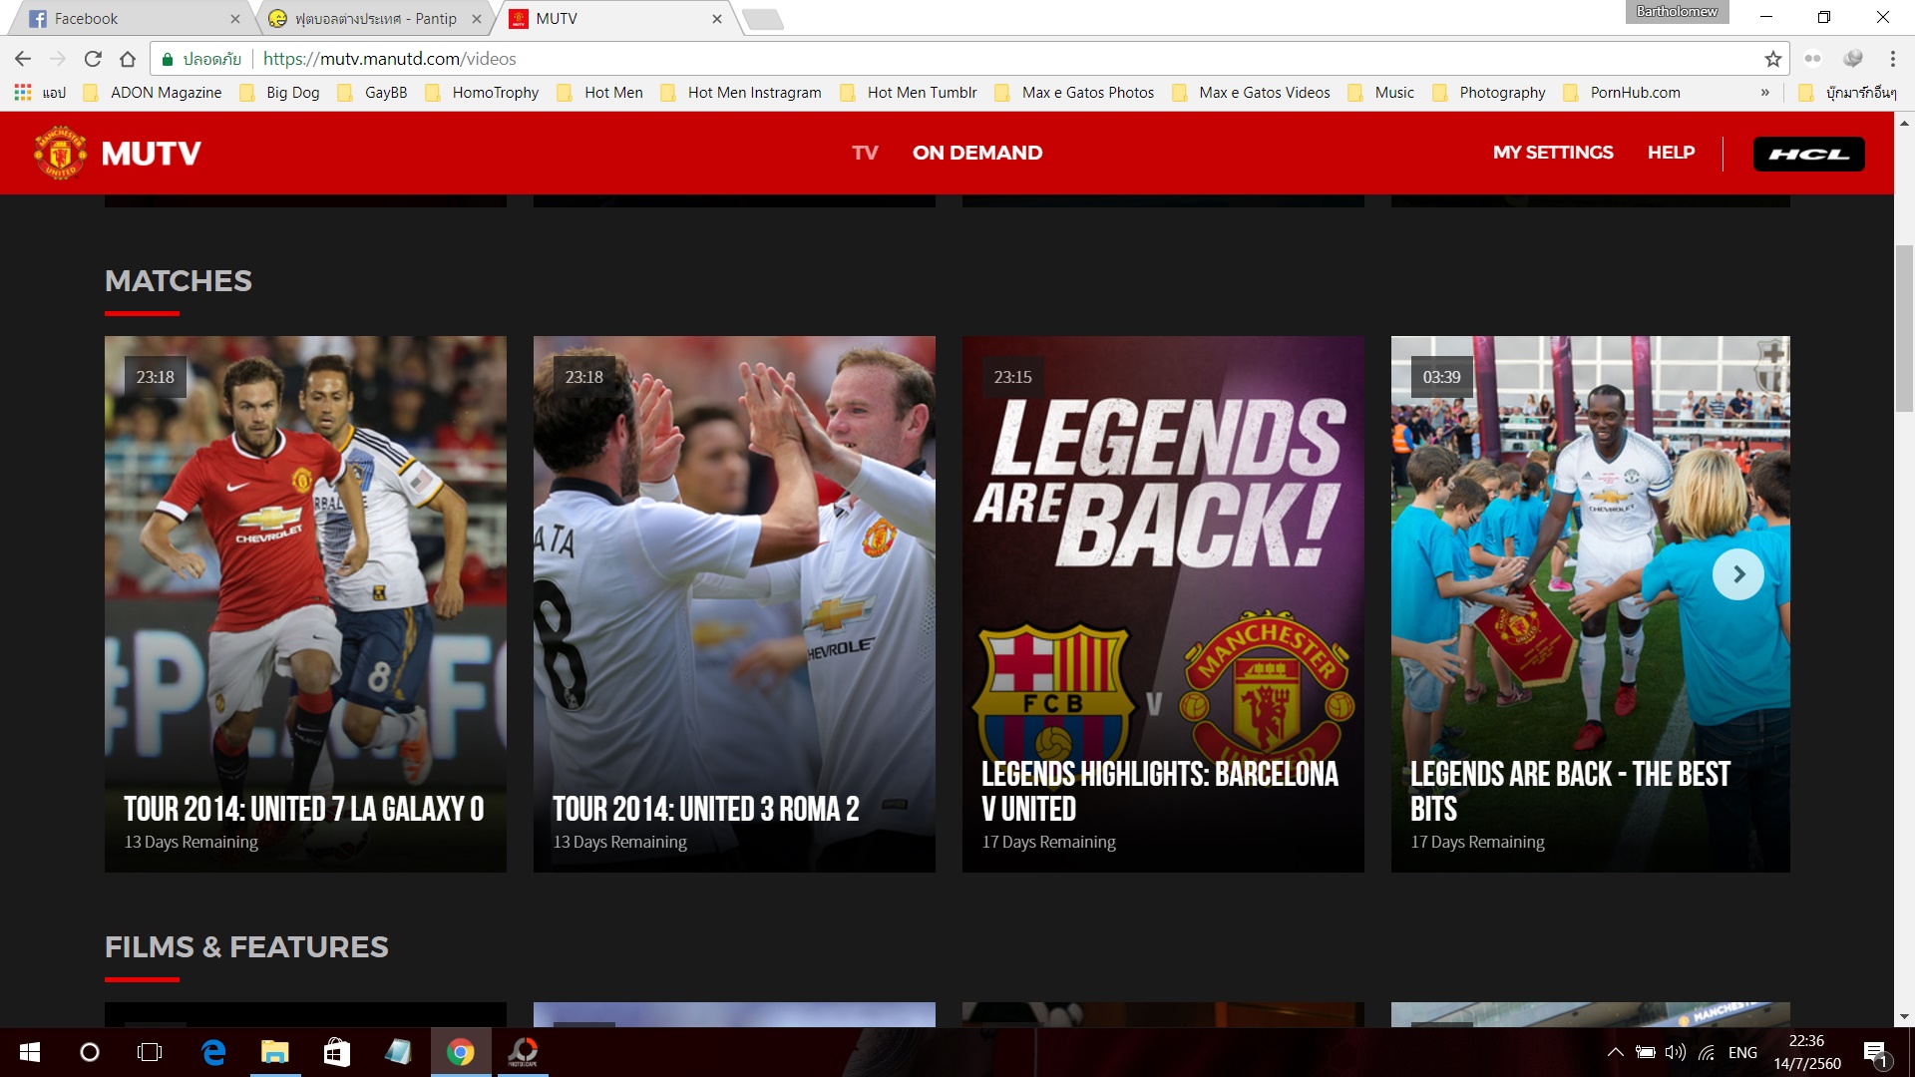Click the FILMS & FEATURES section heading
Viewport: 1915px width, 1077px height.
[246, 947]
